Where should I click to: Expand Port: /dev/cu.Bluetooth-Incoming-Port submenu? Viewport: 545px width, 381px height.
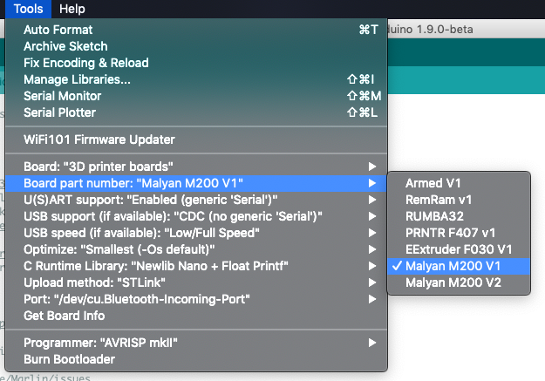click(x=196, y=299)
